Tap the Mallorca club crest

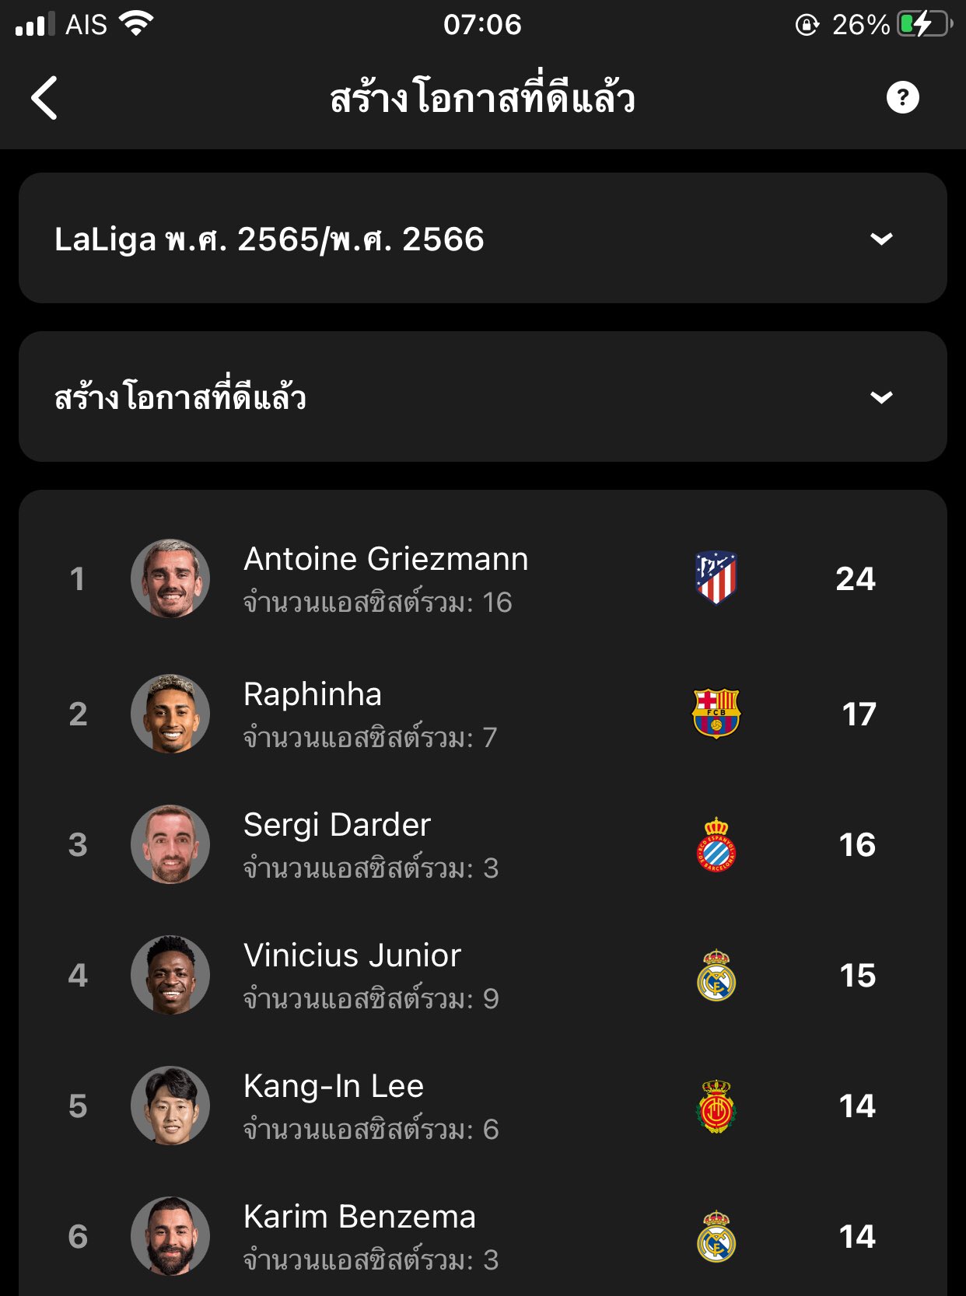(x=716, y=1106)
